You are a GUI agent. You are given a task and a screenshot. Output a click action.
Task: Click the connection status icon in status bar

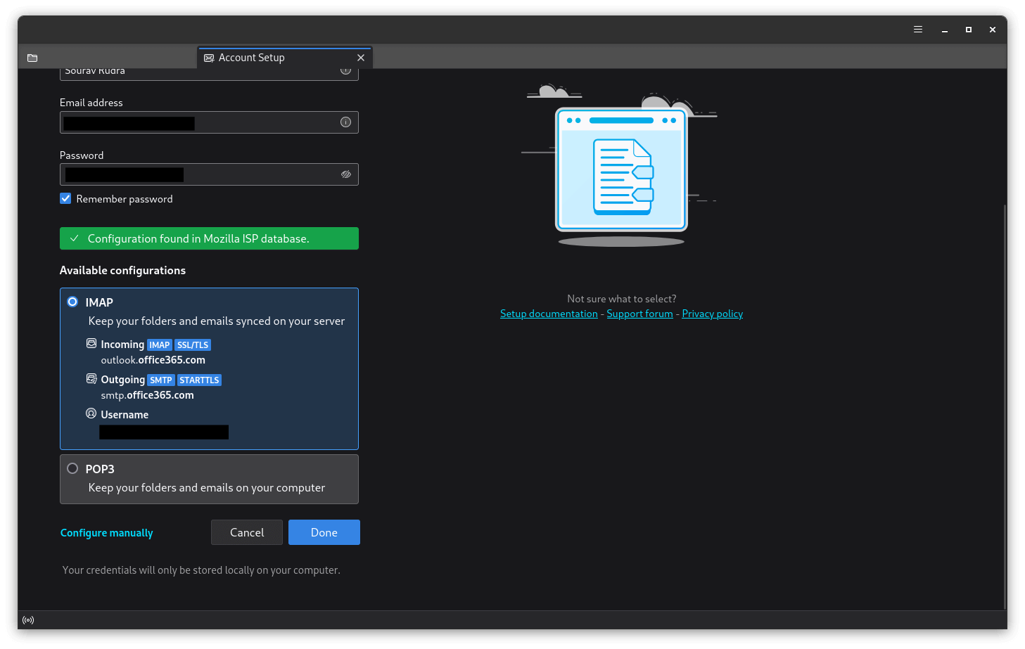[x=28, y=620]
